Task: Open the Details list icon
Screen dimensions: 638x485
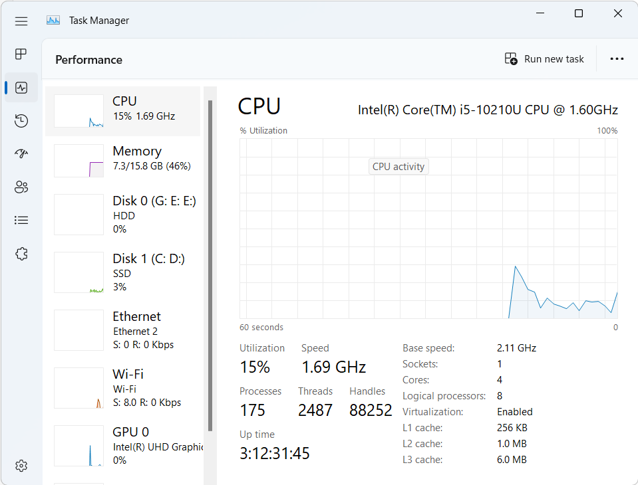Action: pos(21,220)
